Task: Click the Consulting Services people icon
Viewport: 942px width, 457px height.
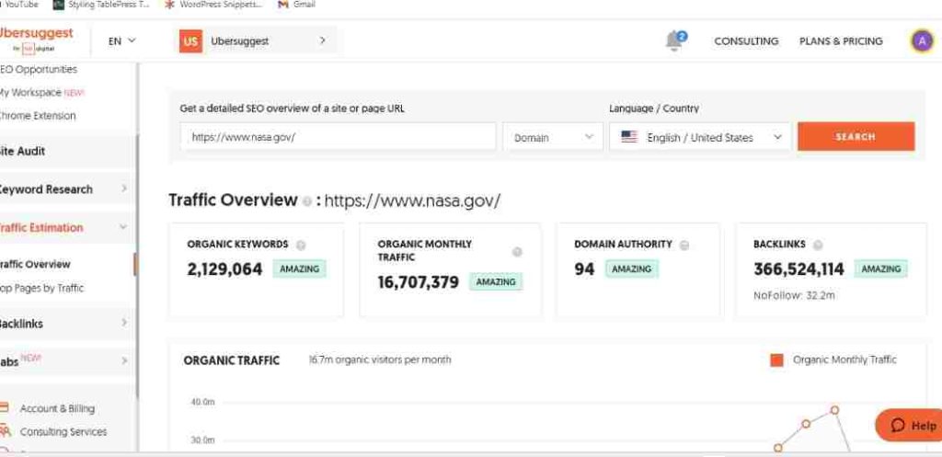Action: pyautogui.click(x=5, y=430)
